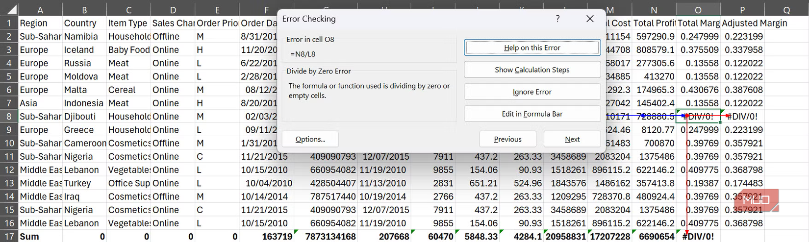Screen dimensions: 809x242
Task: Select the 428504407 order ID cell
Action: pos(326,183)
